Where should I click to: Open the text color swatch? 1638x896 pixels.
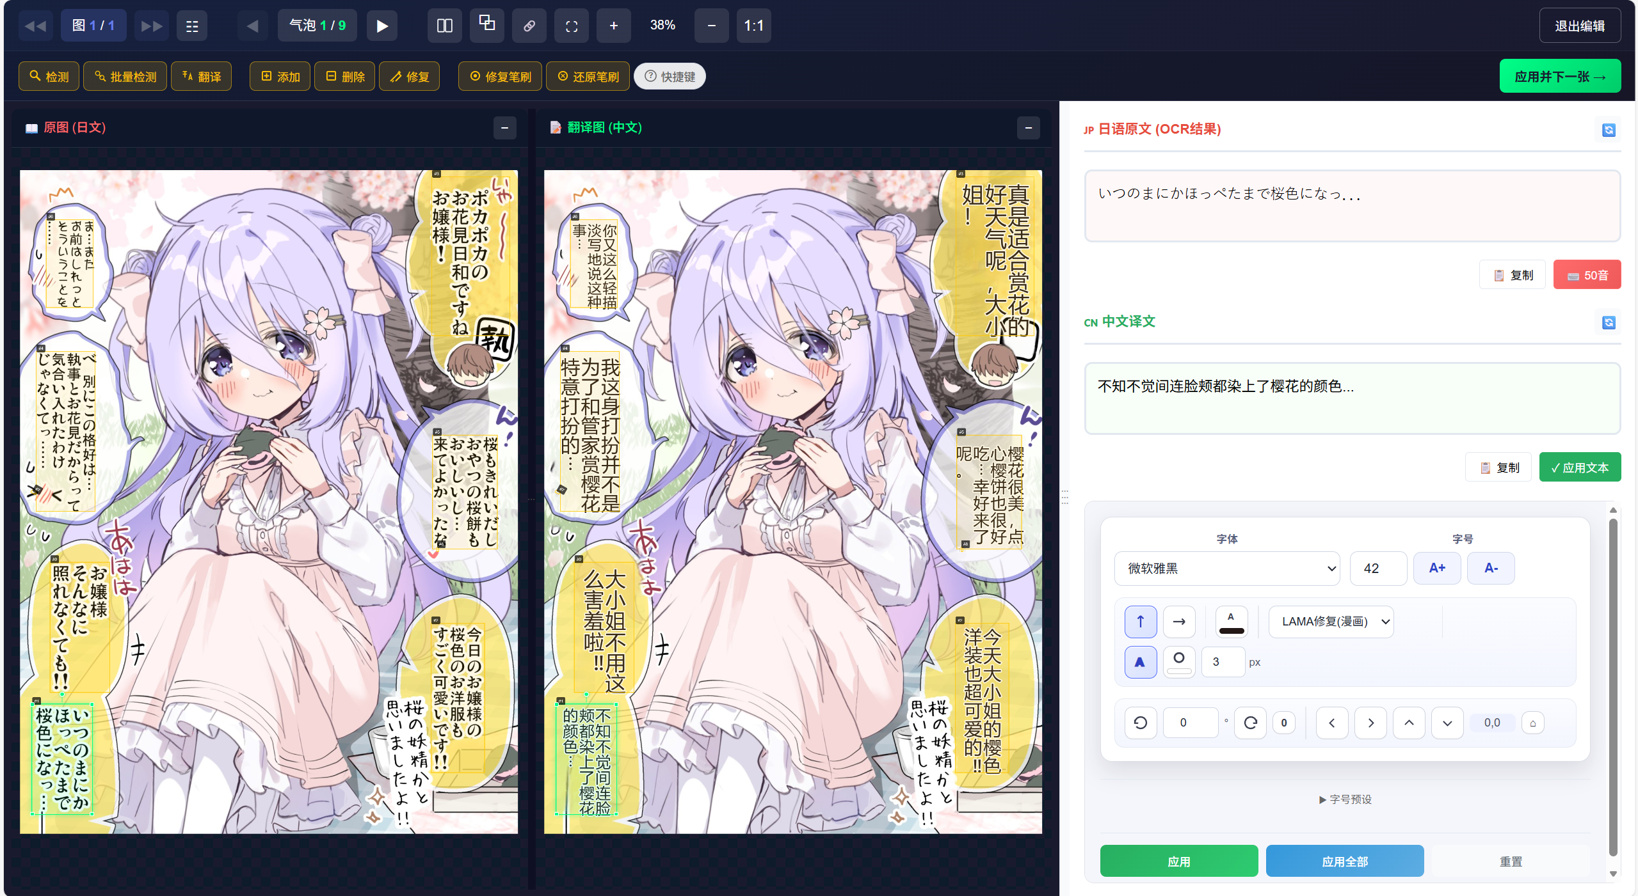pyautogui.click(x=1231, y=621)
